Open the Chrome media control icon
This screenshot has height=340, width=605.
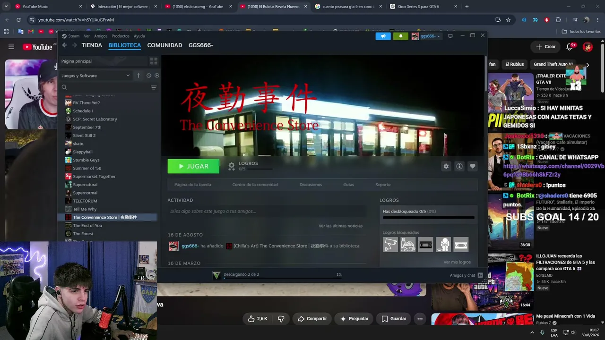pos(575,20)
